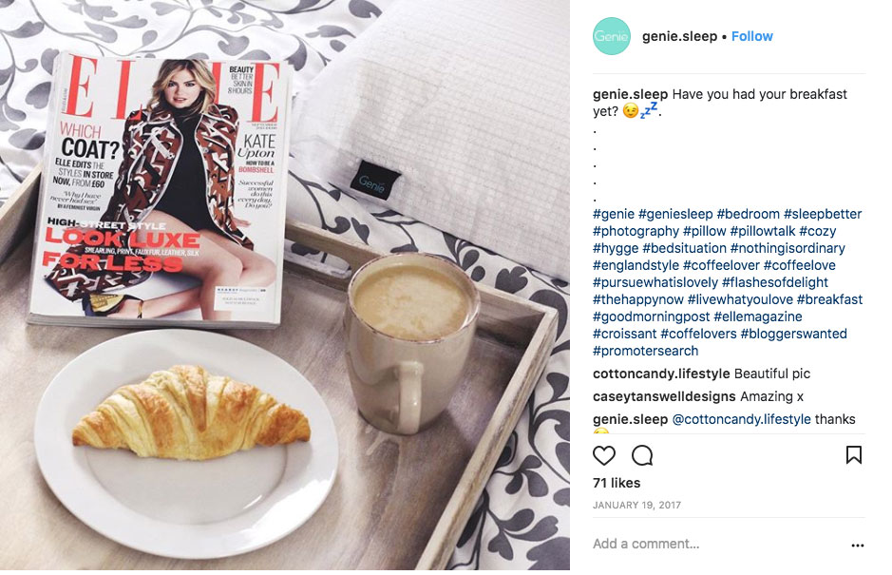Follow the genie.sleep account
892x575 pixels.
pyautogui.click(x=752, y=36)
